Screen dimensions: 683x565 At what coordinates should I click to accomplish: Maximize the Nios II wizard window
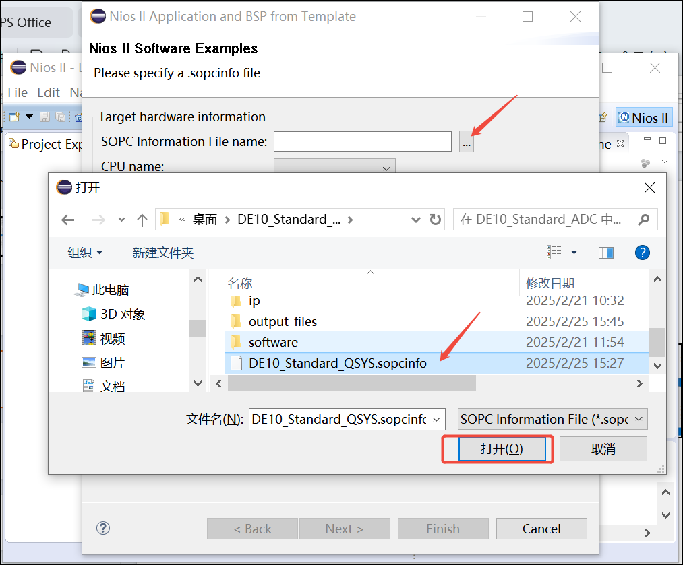tap(527, 17)
